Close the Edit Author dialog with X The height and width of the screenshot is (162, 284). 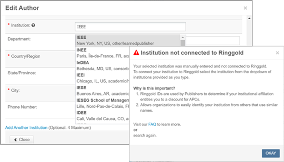coord(245,8)
